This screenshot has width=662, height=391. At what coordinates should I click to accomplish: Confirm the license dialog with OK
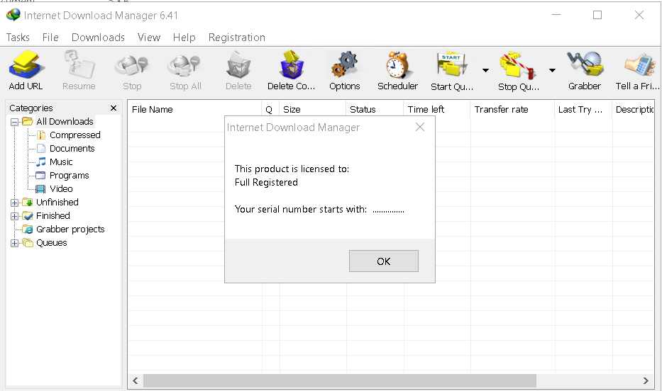click(383, 261)
